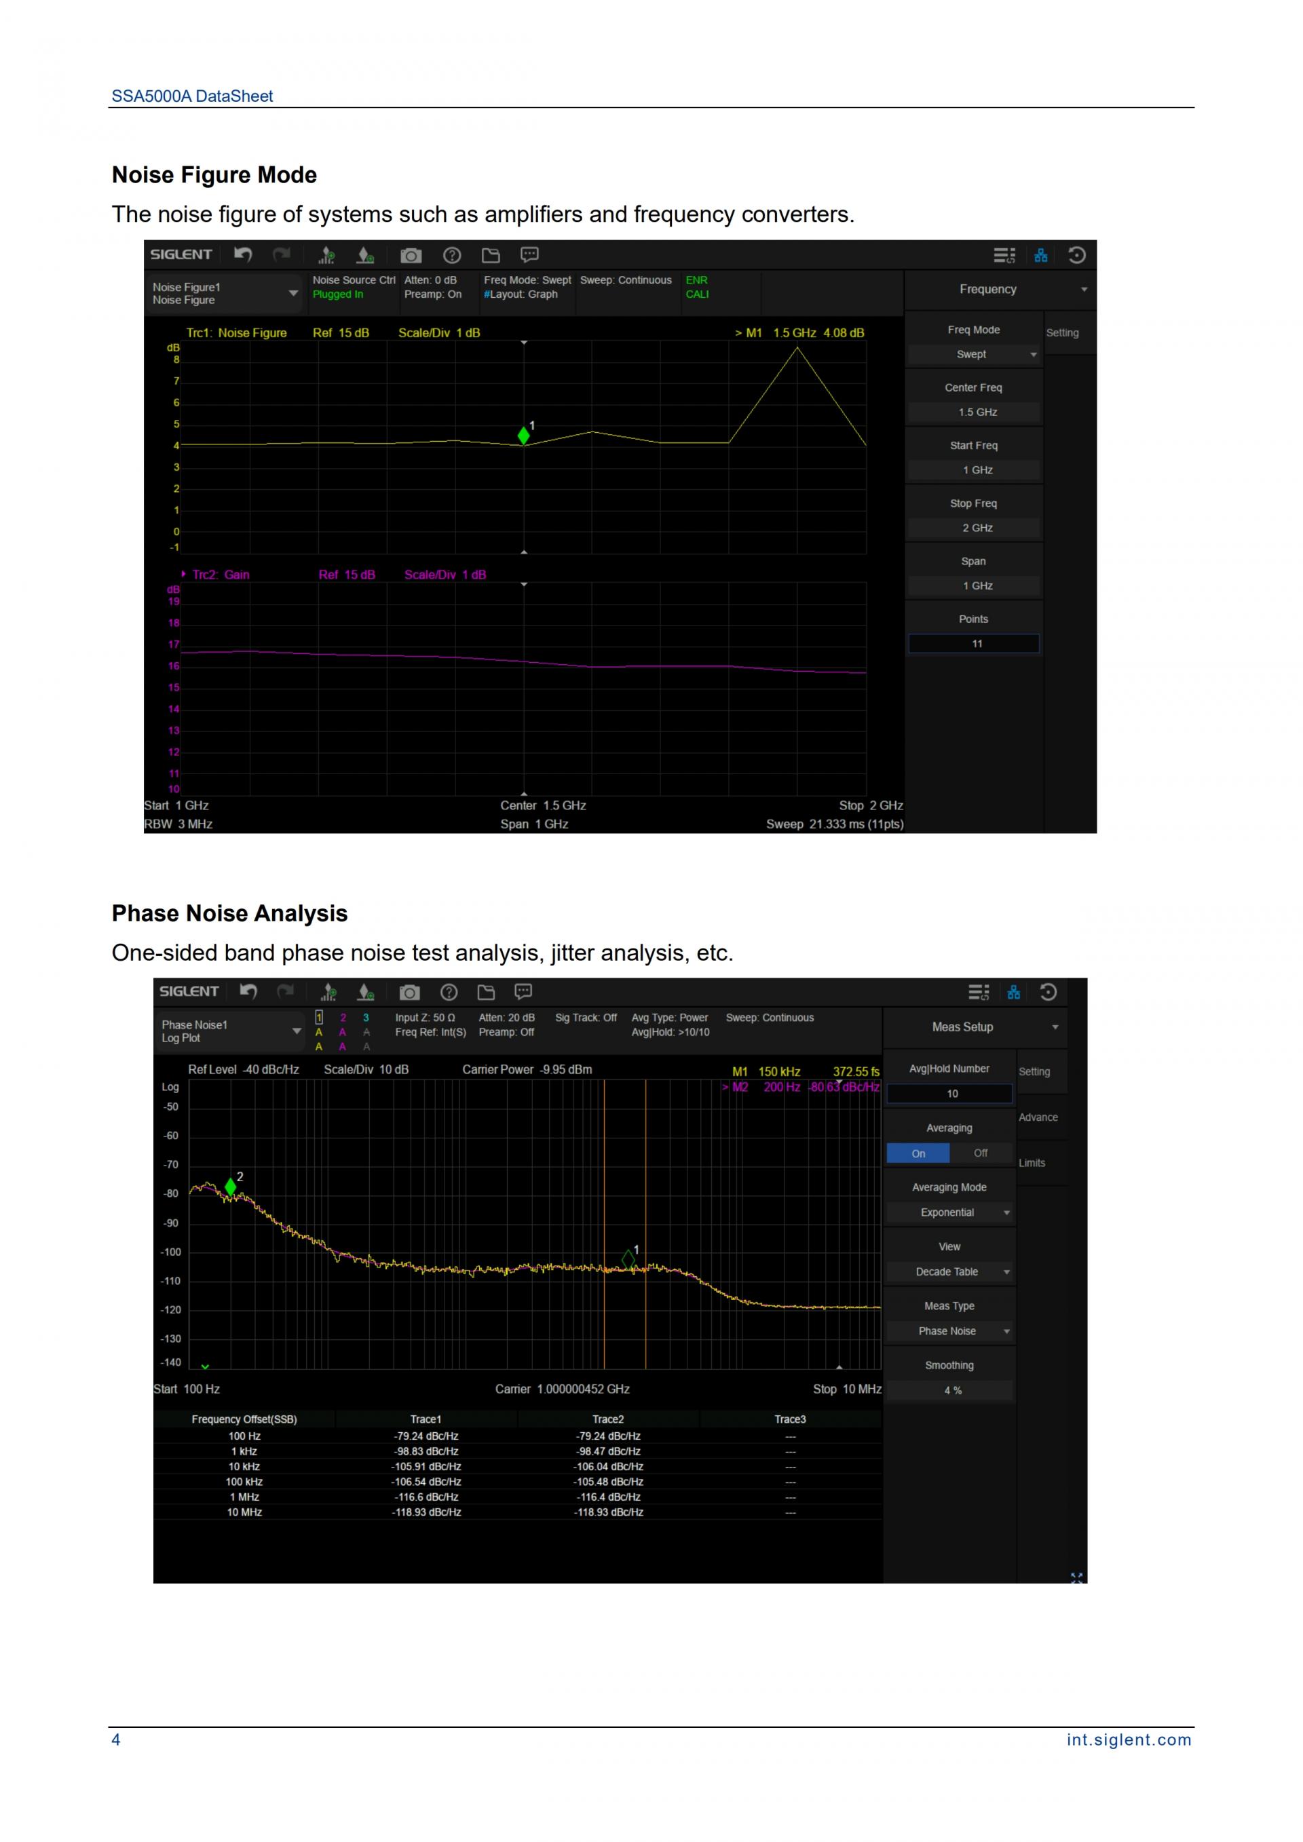
Task: Click the fullscreen expand icon at Phase Noise bottom corner
Action: [x=1076, y=1578]
